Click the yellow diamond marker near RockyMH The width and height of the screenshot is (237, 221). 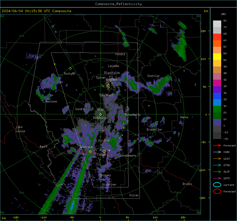pos(70,69)
